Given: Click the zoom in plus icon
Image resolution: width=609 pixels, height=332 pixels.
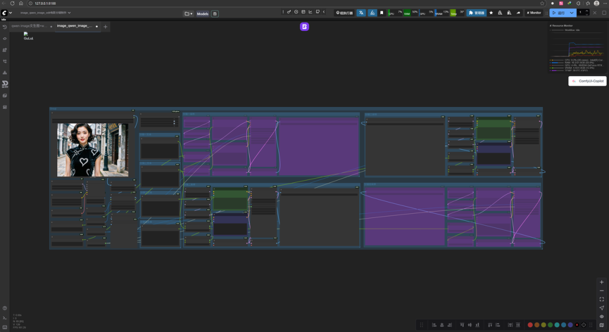Looking at the screenshot, I should [602, 282].
